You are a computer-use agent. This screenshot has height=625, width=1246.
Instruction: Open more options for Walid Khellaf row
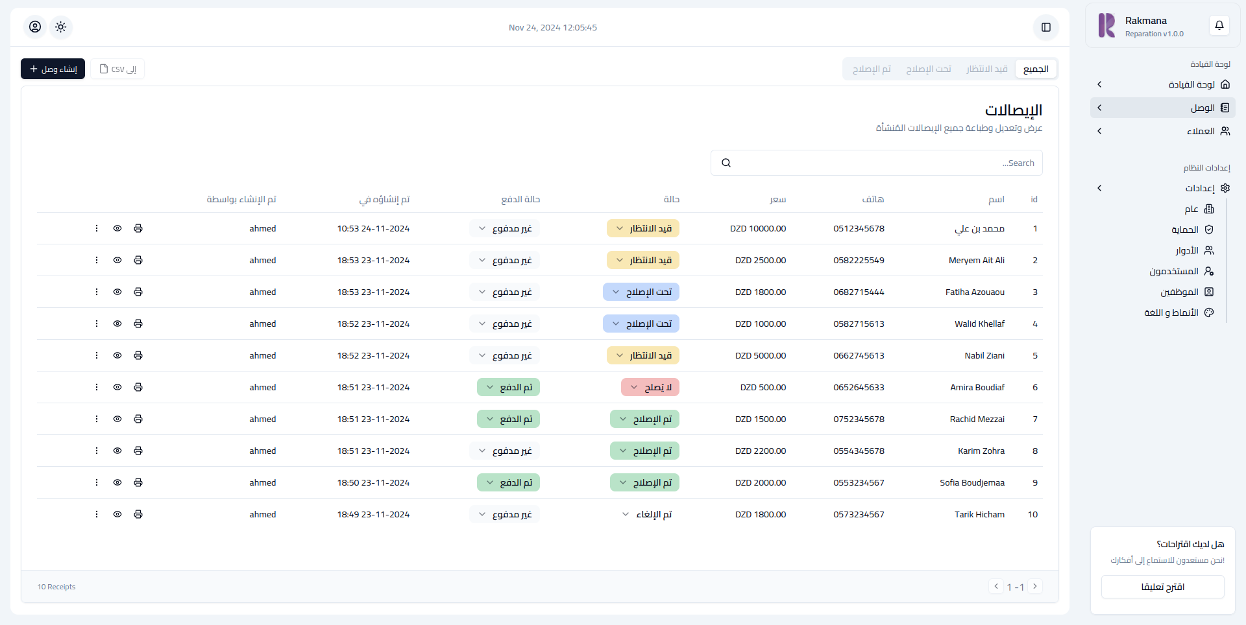97,324
